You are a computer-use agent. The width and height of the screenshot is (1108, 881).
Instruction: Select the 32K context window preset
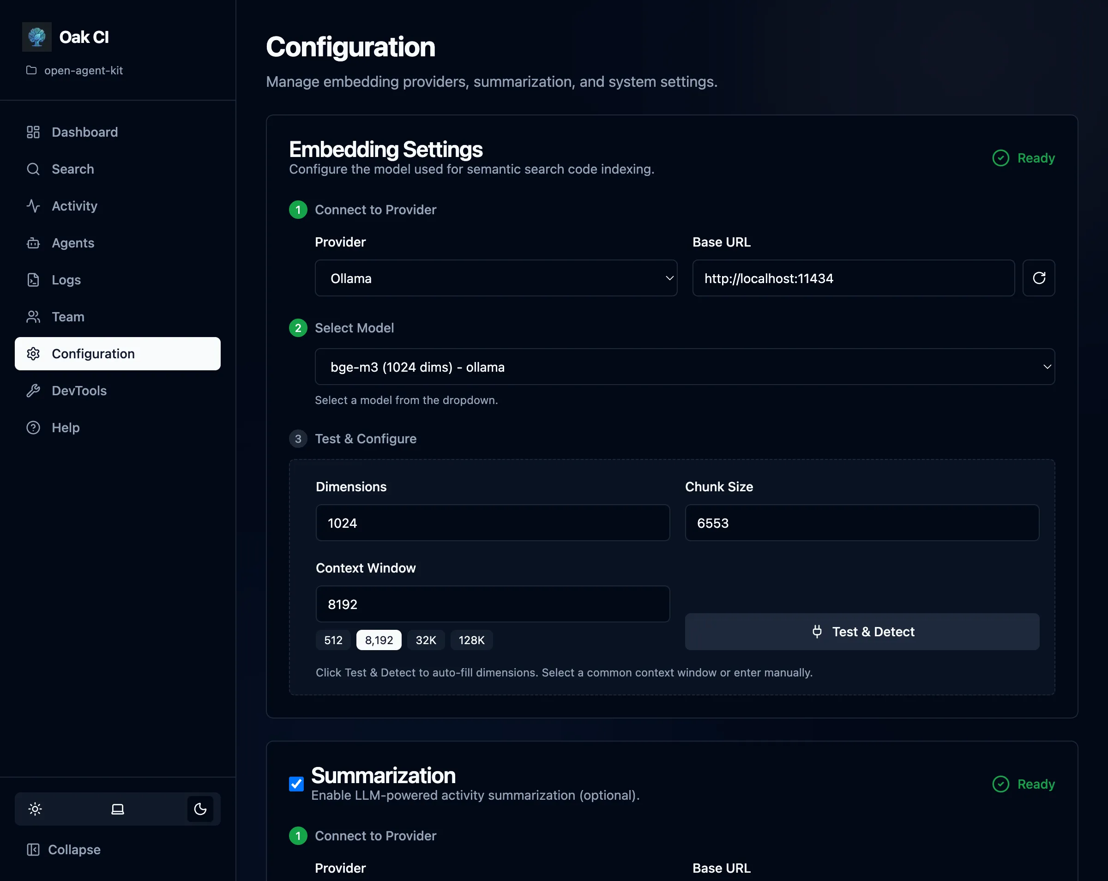(425, 640)
